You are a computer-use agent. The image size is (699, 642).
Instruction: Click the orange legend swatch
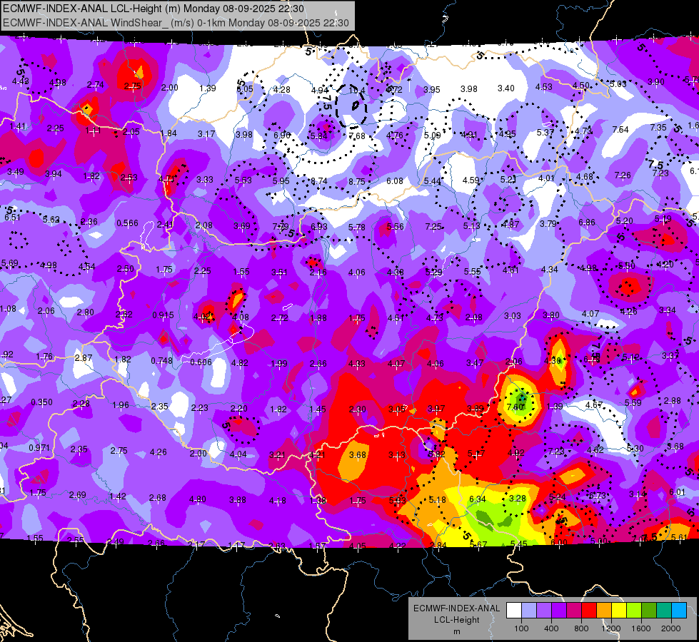[604, 610]
